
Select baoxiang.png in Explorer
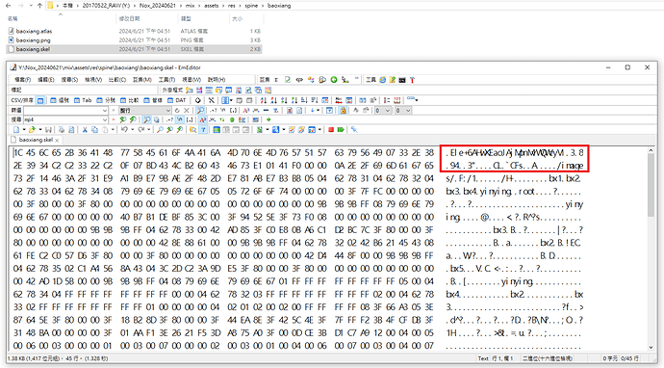pyautogui.click(x=33, y=40)
